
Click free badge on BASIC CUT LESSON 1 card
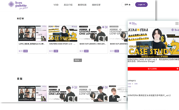tap(82, 51)
